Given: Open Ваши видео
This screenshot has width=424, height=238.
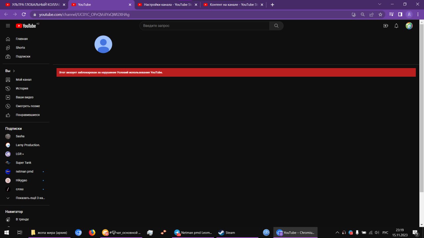Looking at the screenshot, I should tap(25, 97).
